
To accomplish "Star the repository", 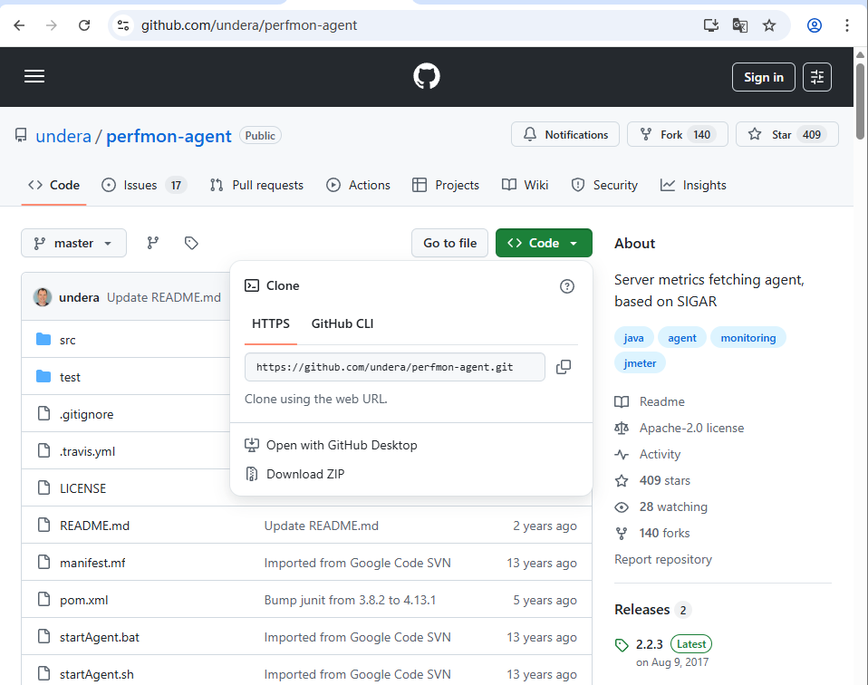I will 786,135.
